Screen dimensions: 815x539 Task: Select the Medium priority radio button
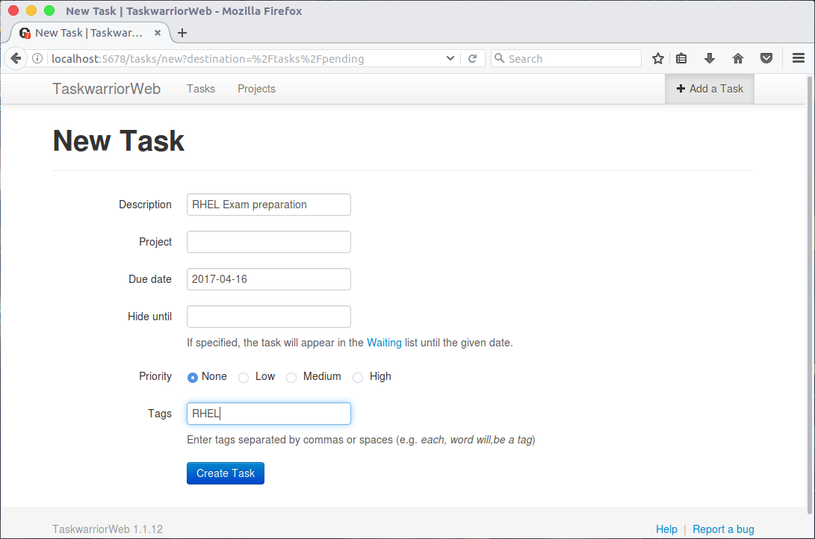[x=291, y=378]
